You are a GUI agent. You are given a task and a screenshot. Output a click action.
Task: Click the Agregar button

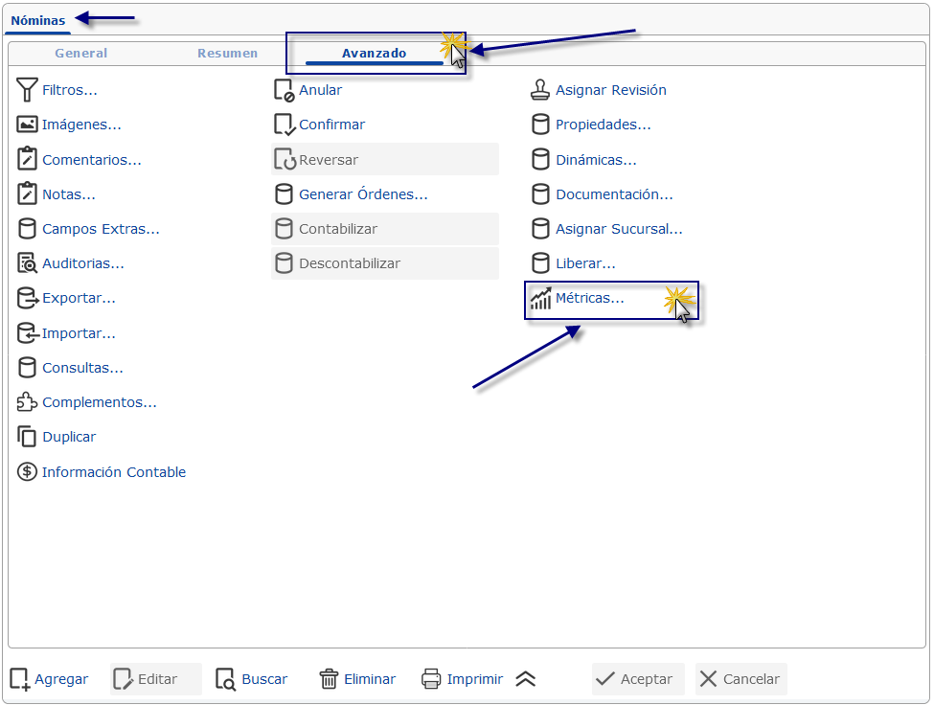[x=50, y=679]
